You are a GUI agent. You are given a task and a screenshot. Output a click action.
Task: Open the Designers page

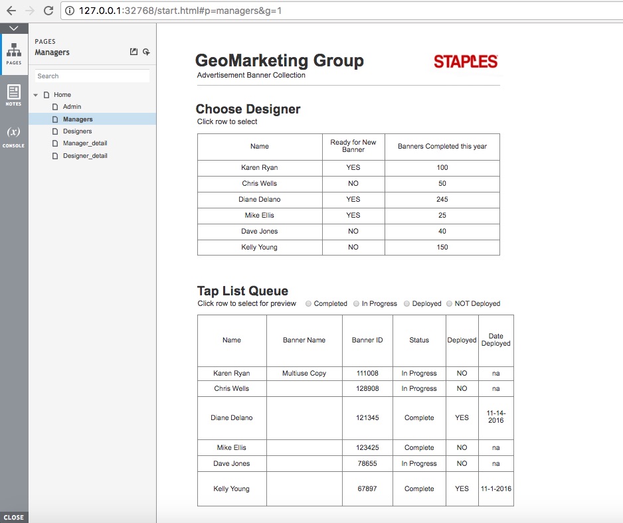point(77,131)
